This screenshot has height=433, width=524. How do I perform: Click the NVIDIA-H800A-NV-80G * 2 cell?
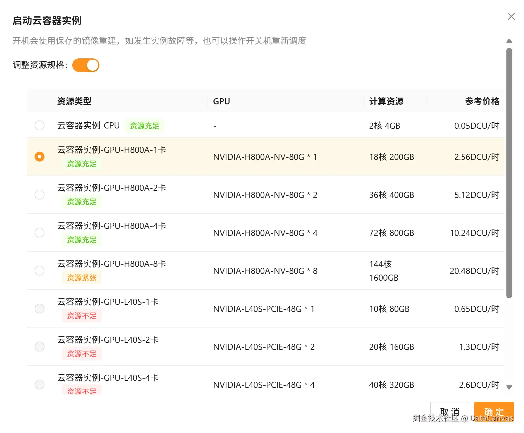tap(265, 195)
